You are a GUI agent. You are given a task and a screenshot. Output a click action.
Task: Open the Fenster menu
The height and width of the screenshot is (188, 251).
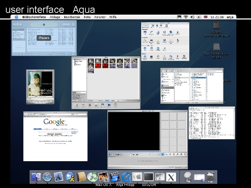point(100,17)
